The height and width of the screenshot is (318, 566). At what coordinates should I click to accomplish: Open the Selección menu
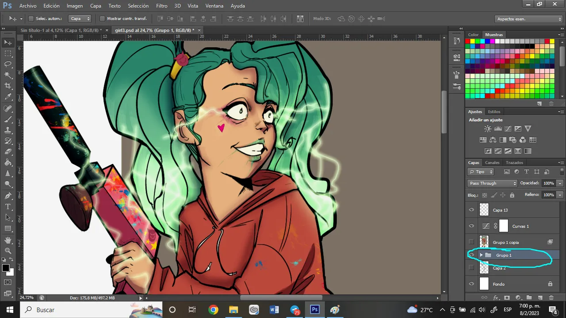(138, 6)
